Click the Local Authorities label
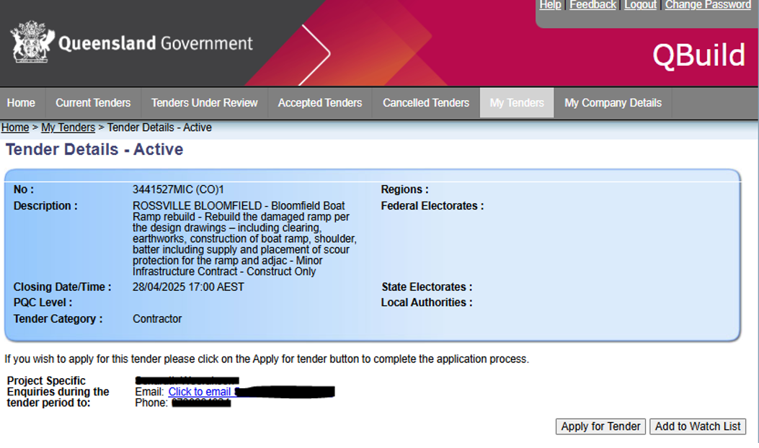 click(427, 303)
